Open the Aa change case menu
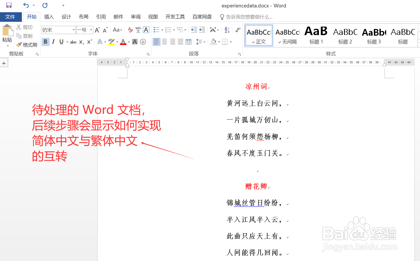The height and width of the screenshot is (261, 420). pos(117,30)
